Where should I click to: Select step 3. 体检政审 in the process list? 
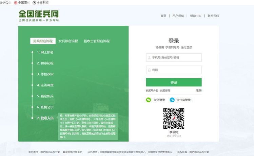point(45,74)
